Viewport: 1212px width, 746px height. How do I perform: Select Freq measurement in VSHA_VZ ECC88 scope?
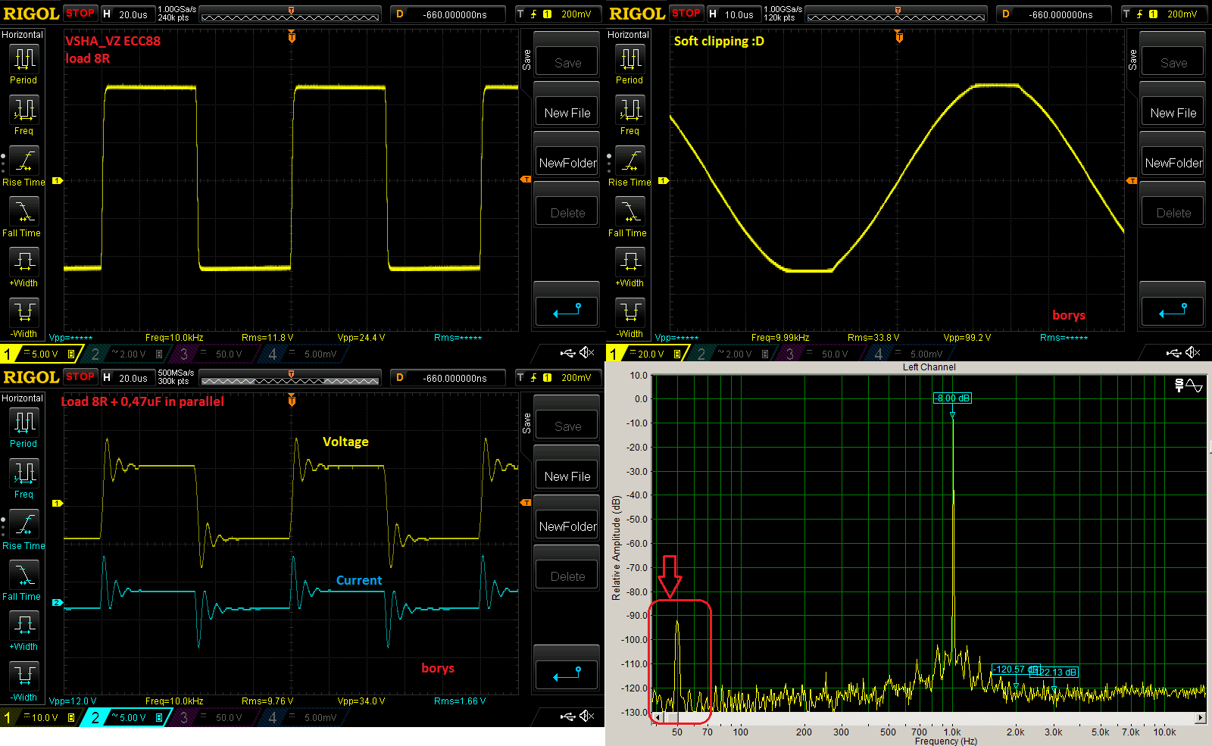click(23, 110)
